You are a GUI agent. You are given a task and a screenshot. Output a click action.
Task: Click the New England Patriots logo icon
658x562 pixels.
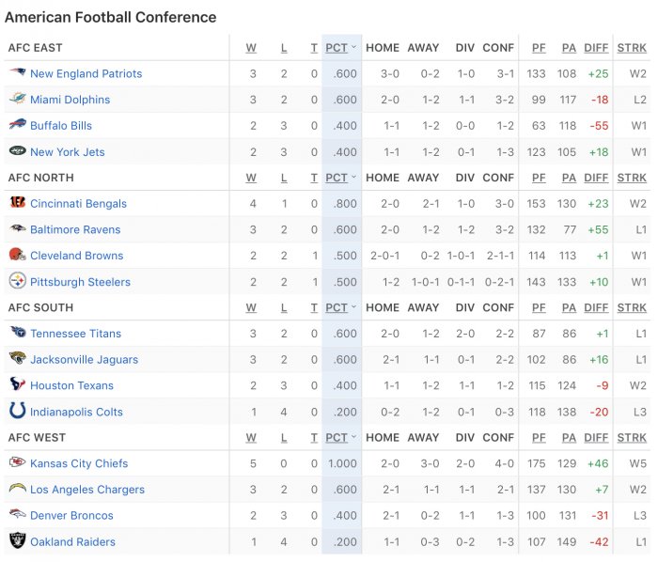pos(18,72)
